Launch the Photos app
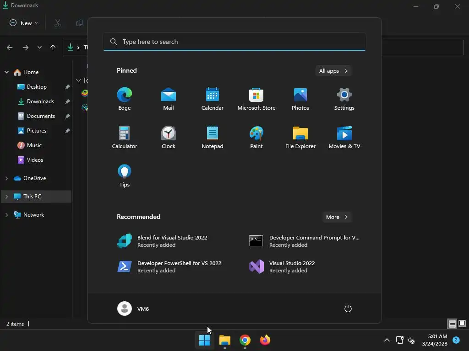 (300, 99)
